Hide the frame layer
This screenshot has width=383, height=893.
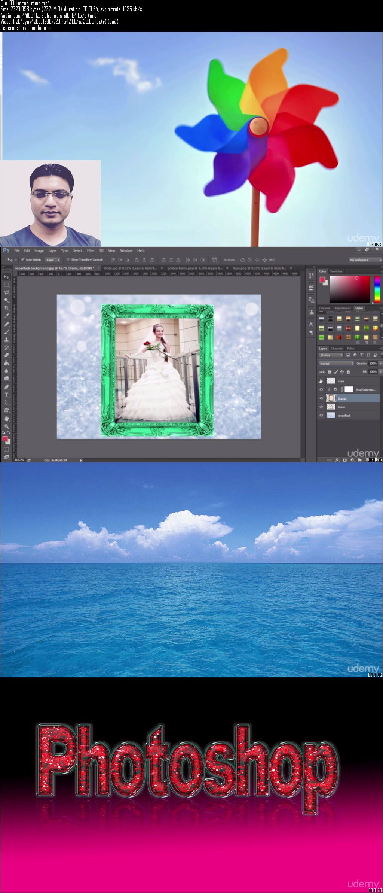click(321, 398)
